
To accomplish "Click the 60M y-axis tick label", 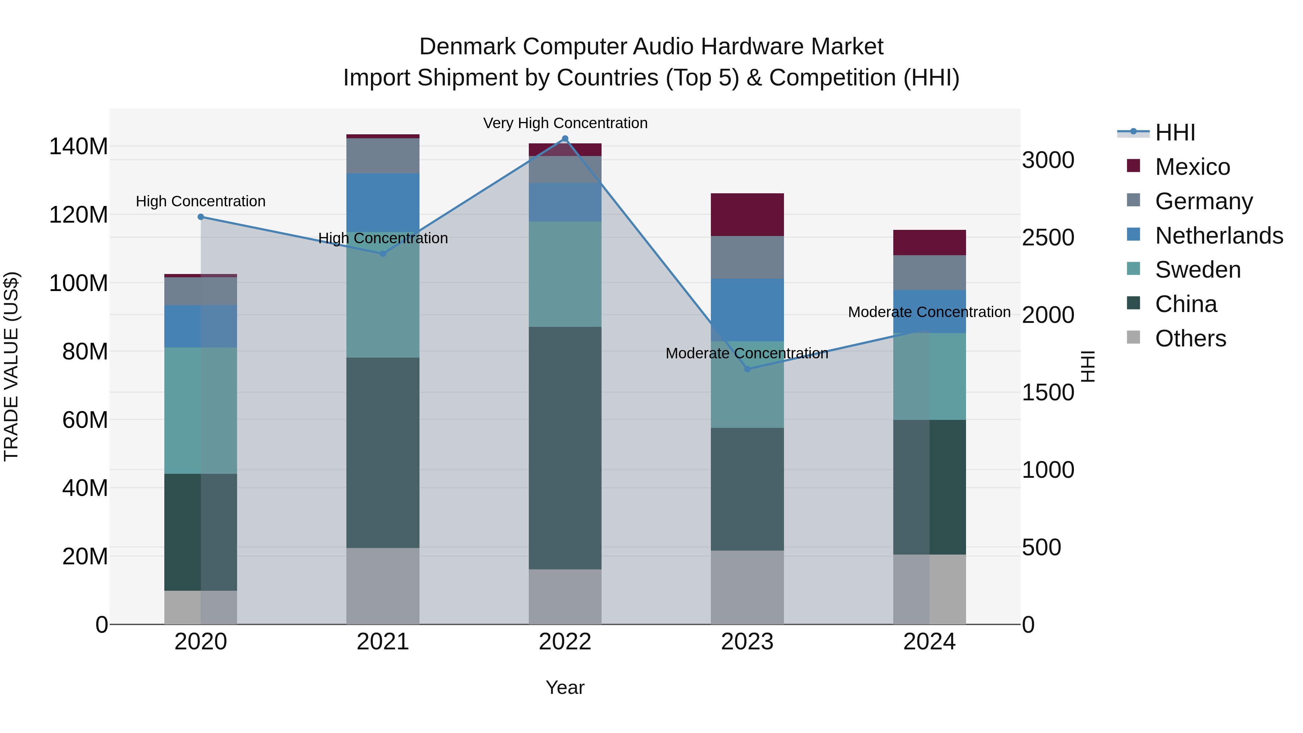I will pos(85,420).
